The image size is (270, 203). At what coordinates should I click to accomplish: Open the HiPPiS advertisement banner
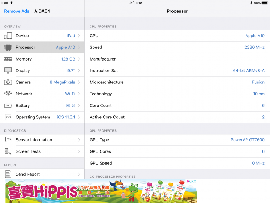[x=101, y=191]
